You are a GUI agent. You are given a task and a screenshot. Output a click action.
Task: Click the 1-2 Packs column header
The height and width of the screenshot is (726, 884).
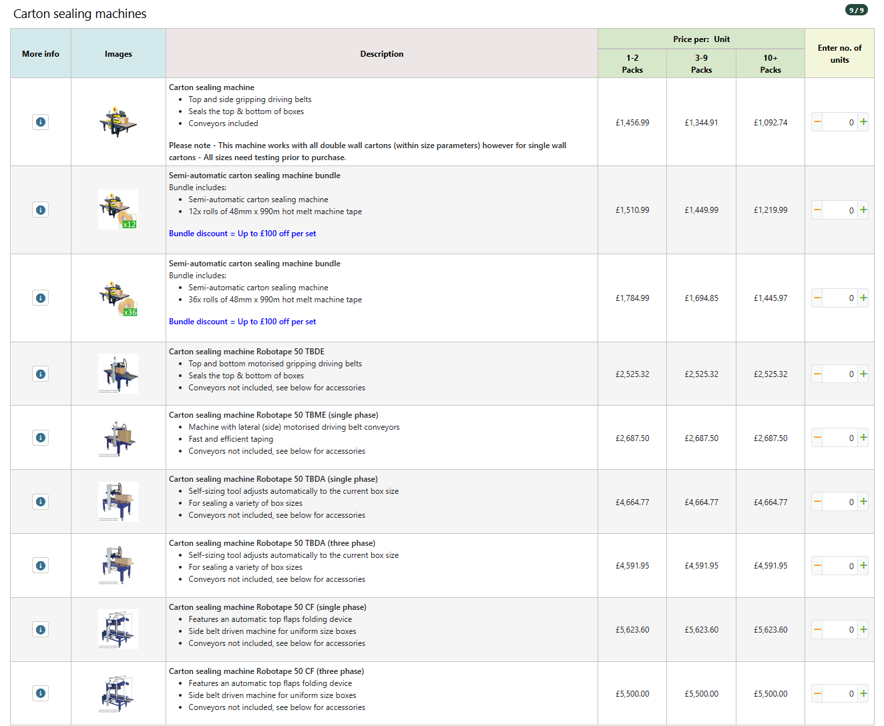tap(632, 64)
